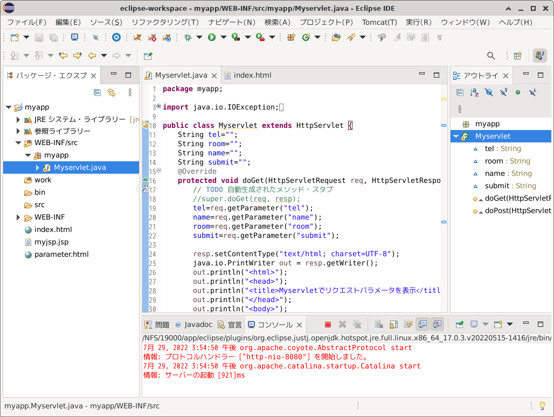Screen dimensions: 554x417
Task: Click the toolbar Search magnifier icon
Action: tap(491, 56)
